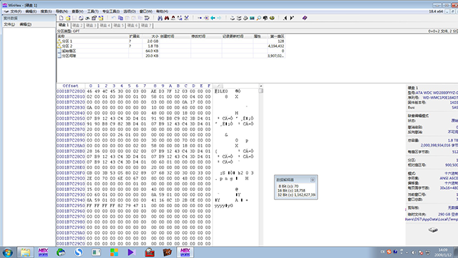The height and width of the screenshot is (258, 458).
Task: Click the hex view scrollbar up arrow
Action: (261, 86)
